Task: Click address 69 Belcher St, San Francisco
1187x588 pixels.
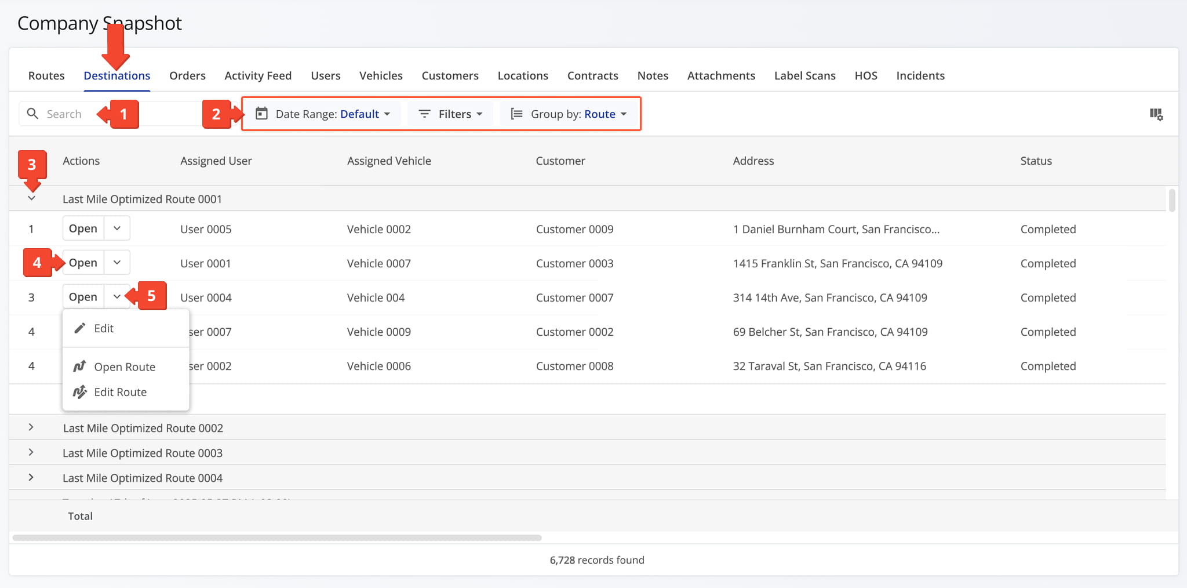Action: click(x=830, y=332)
